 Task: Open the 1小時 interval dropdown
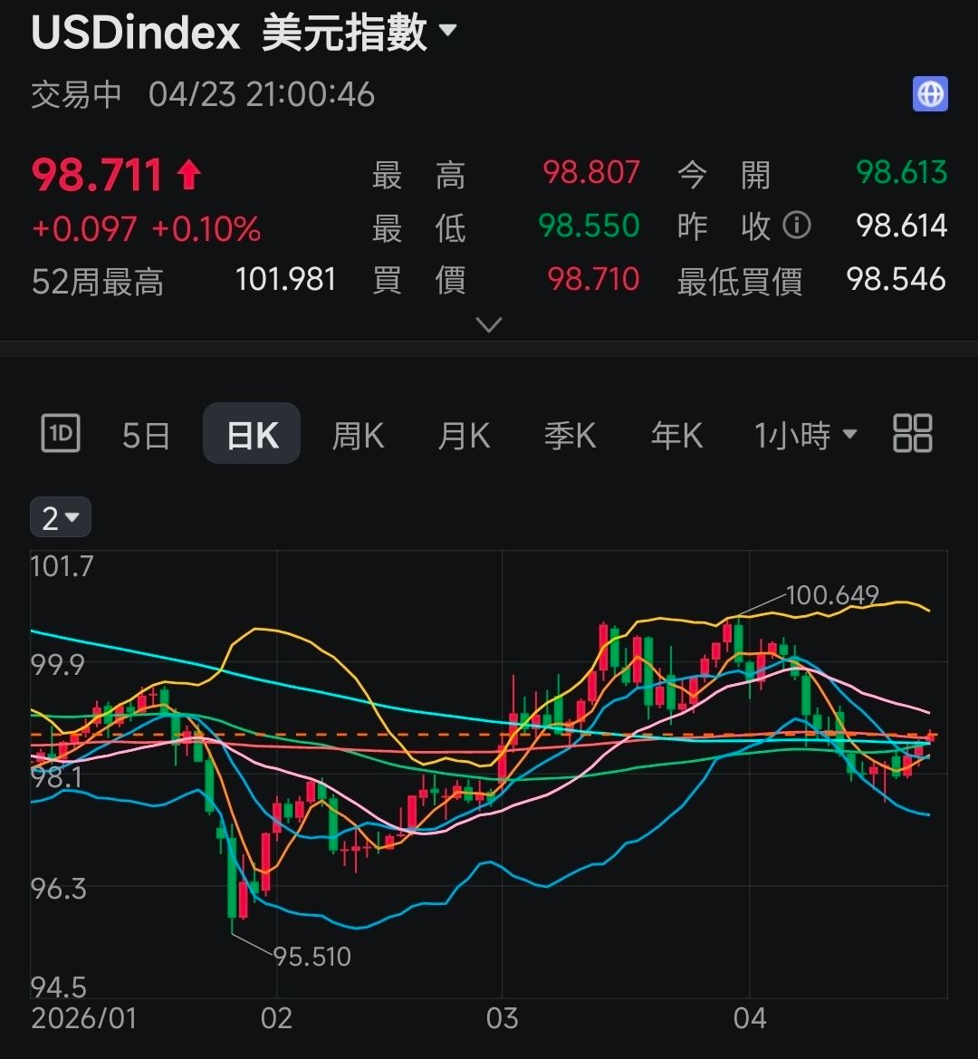[805, 436]
